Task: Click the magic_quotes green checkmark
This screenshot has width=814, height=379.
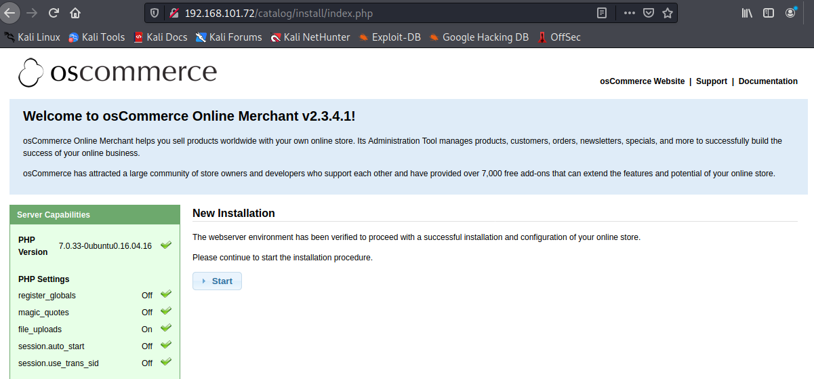Action: tap(166, 311)
